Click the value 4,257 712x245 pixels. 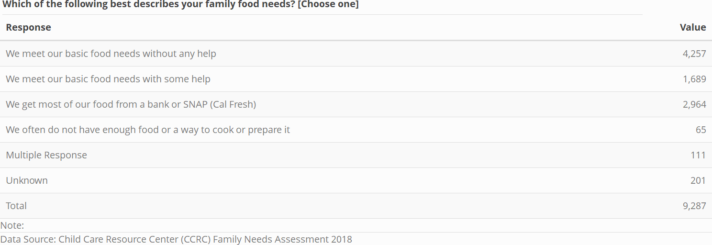click(694, 54)
